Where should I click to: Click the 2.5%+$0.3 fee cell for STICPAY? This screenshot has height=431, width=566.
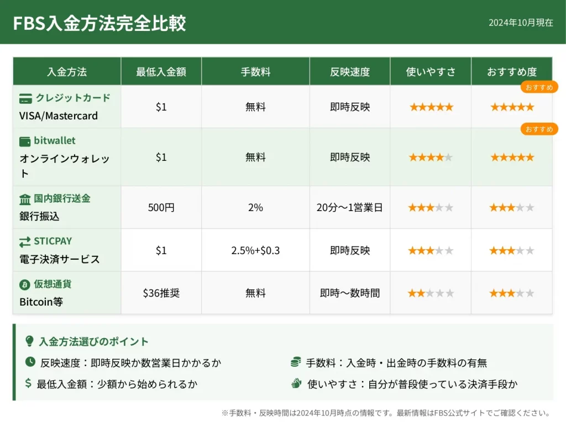[255, 250]
